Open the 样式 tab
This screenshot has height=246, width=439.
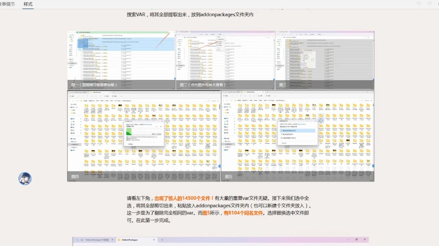point(28,4)
